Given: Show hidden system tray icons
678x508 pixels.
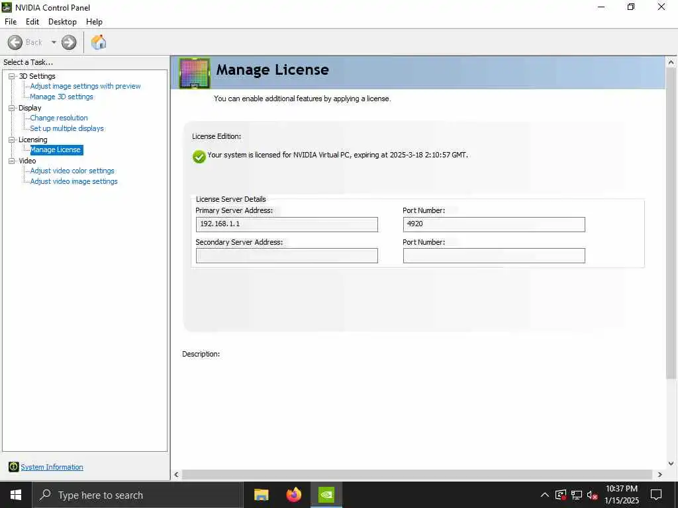Looking at the screenshot, I should 545,495.
